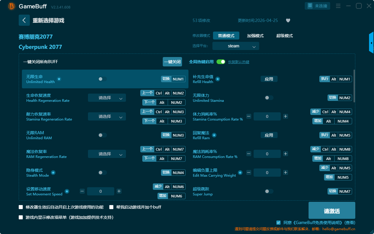Decrease Stamina Consumption Rate with minus
Screen dimensions: 374x234
(x=249, y=116)
